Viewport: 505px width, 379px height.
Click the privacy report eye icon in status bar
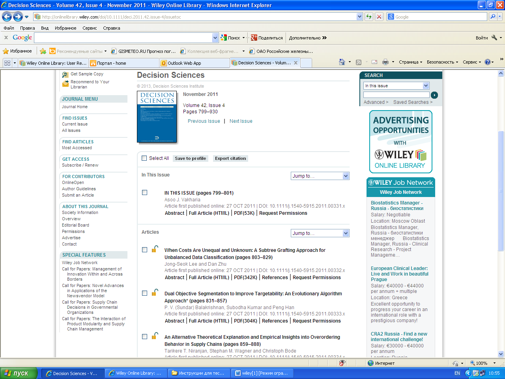342,363
